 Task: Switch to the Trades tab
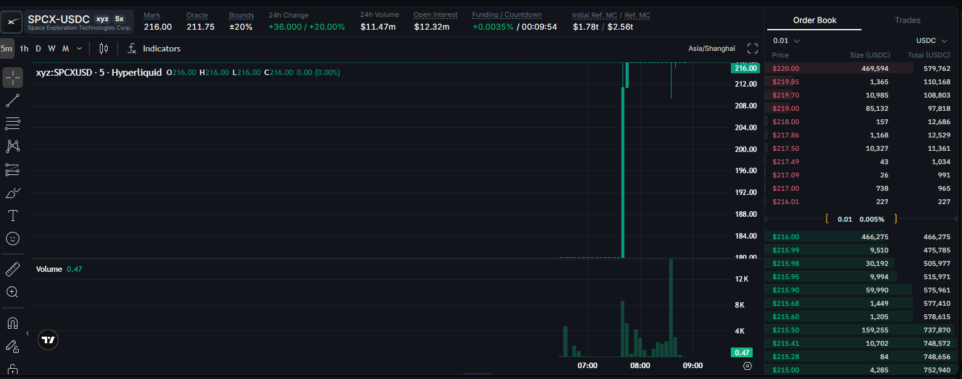[x=908, y=20]
